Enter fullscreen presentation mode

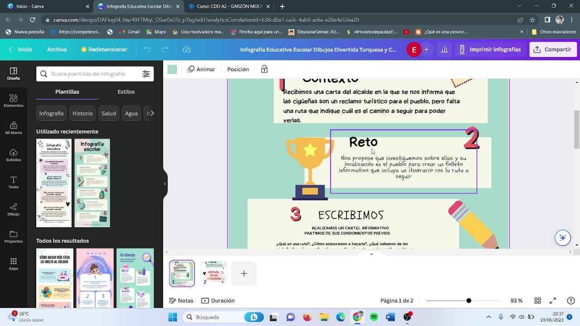point(553,301)
